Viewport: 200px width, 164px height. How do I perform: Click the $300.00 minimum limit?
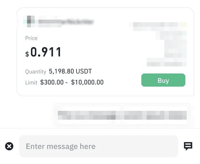(52, 82)
